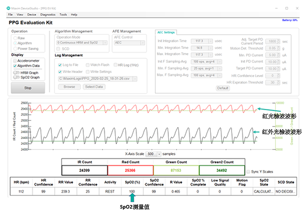
Task: Toggle the SpO2 Graph switch
Action: [17, 77]
